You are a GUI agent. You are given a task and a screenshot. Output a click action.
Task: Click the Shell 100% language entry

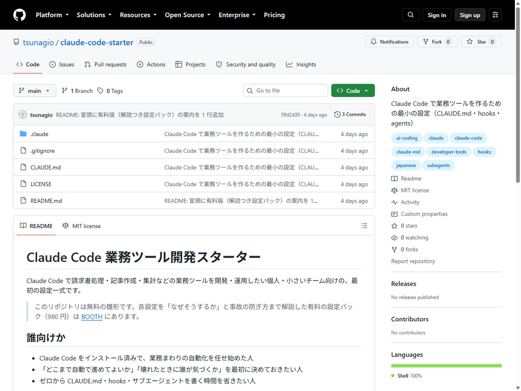tap(407, 376)
